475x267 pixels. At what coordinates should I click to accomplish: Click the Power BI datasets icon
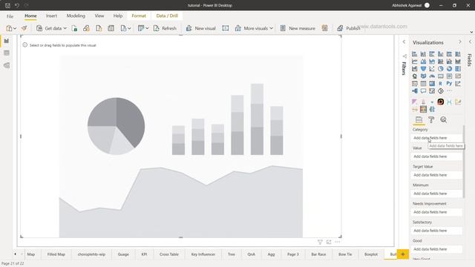click(x=86, y=28)
